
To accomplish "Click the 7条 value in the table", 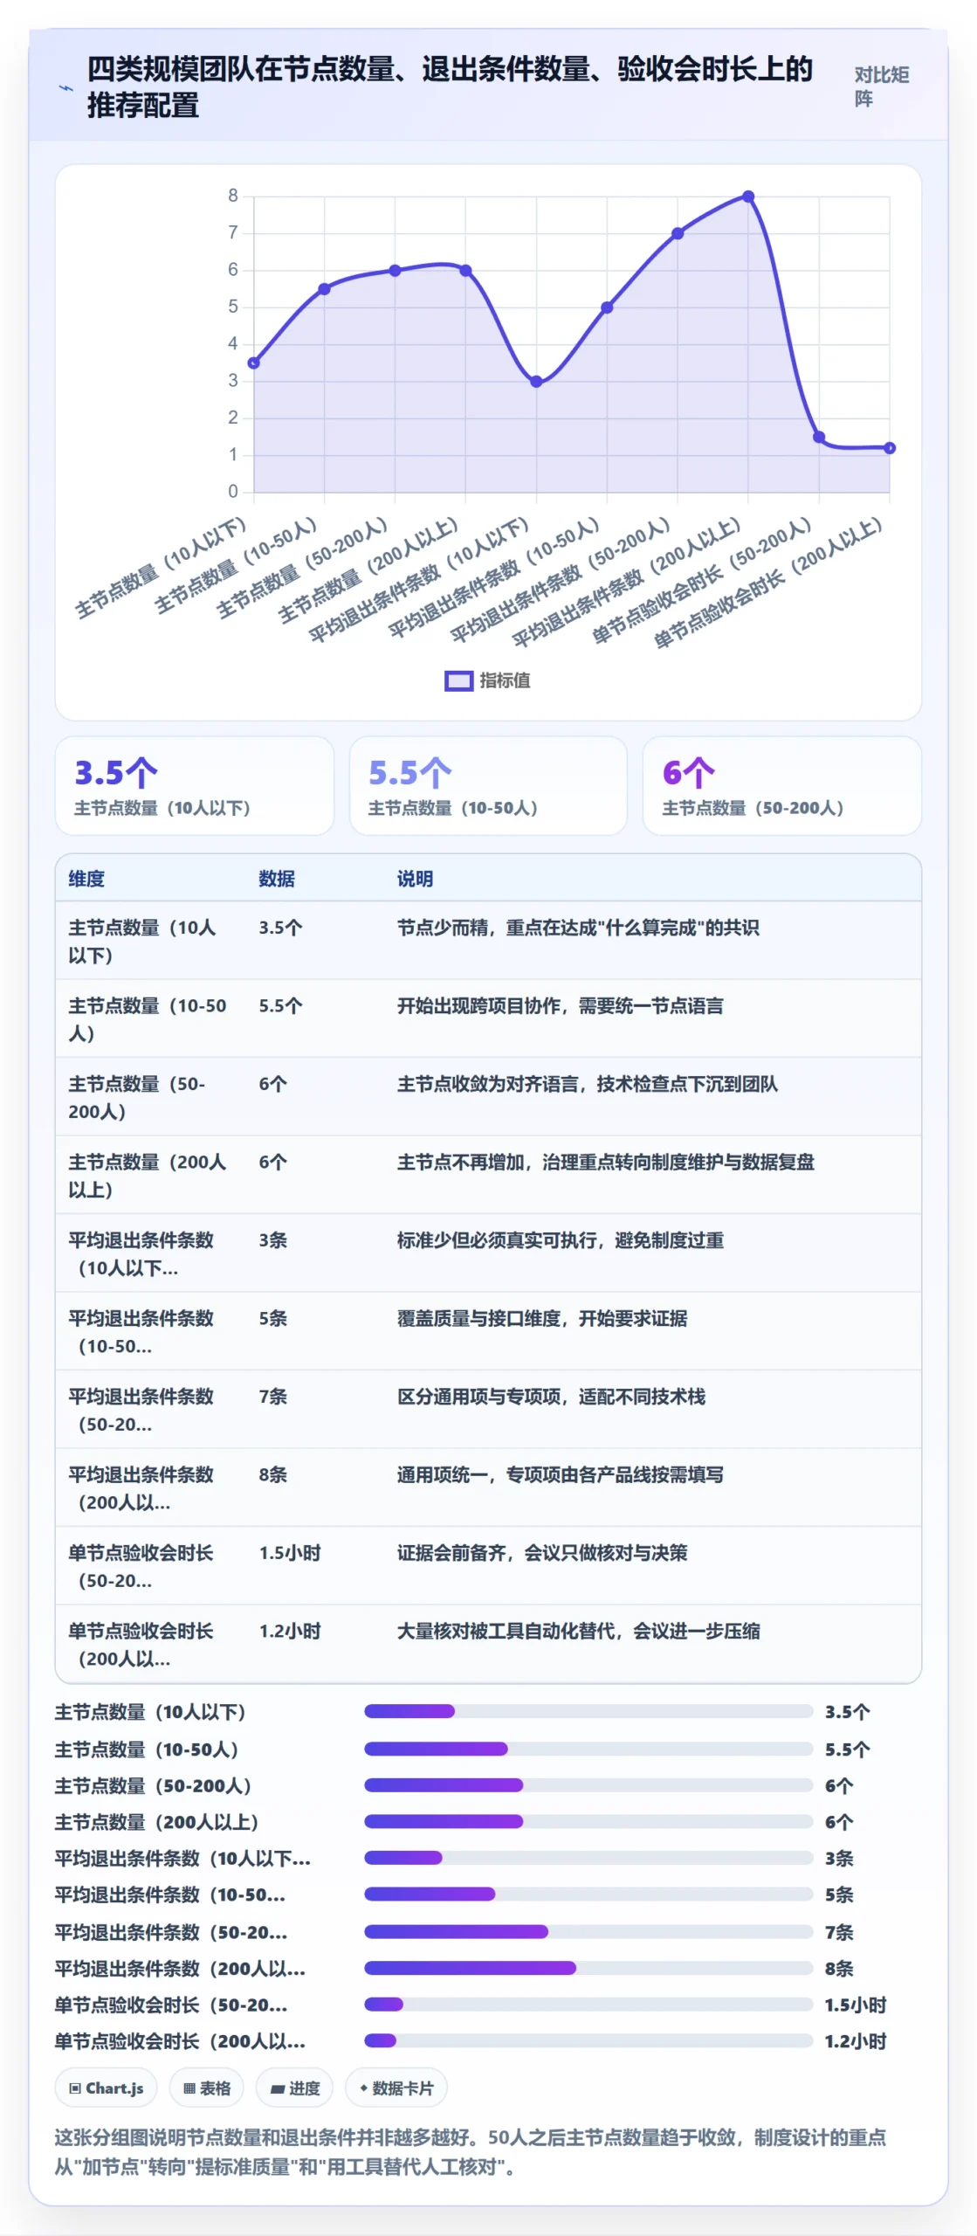I will 273,1397.
